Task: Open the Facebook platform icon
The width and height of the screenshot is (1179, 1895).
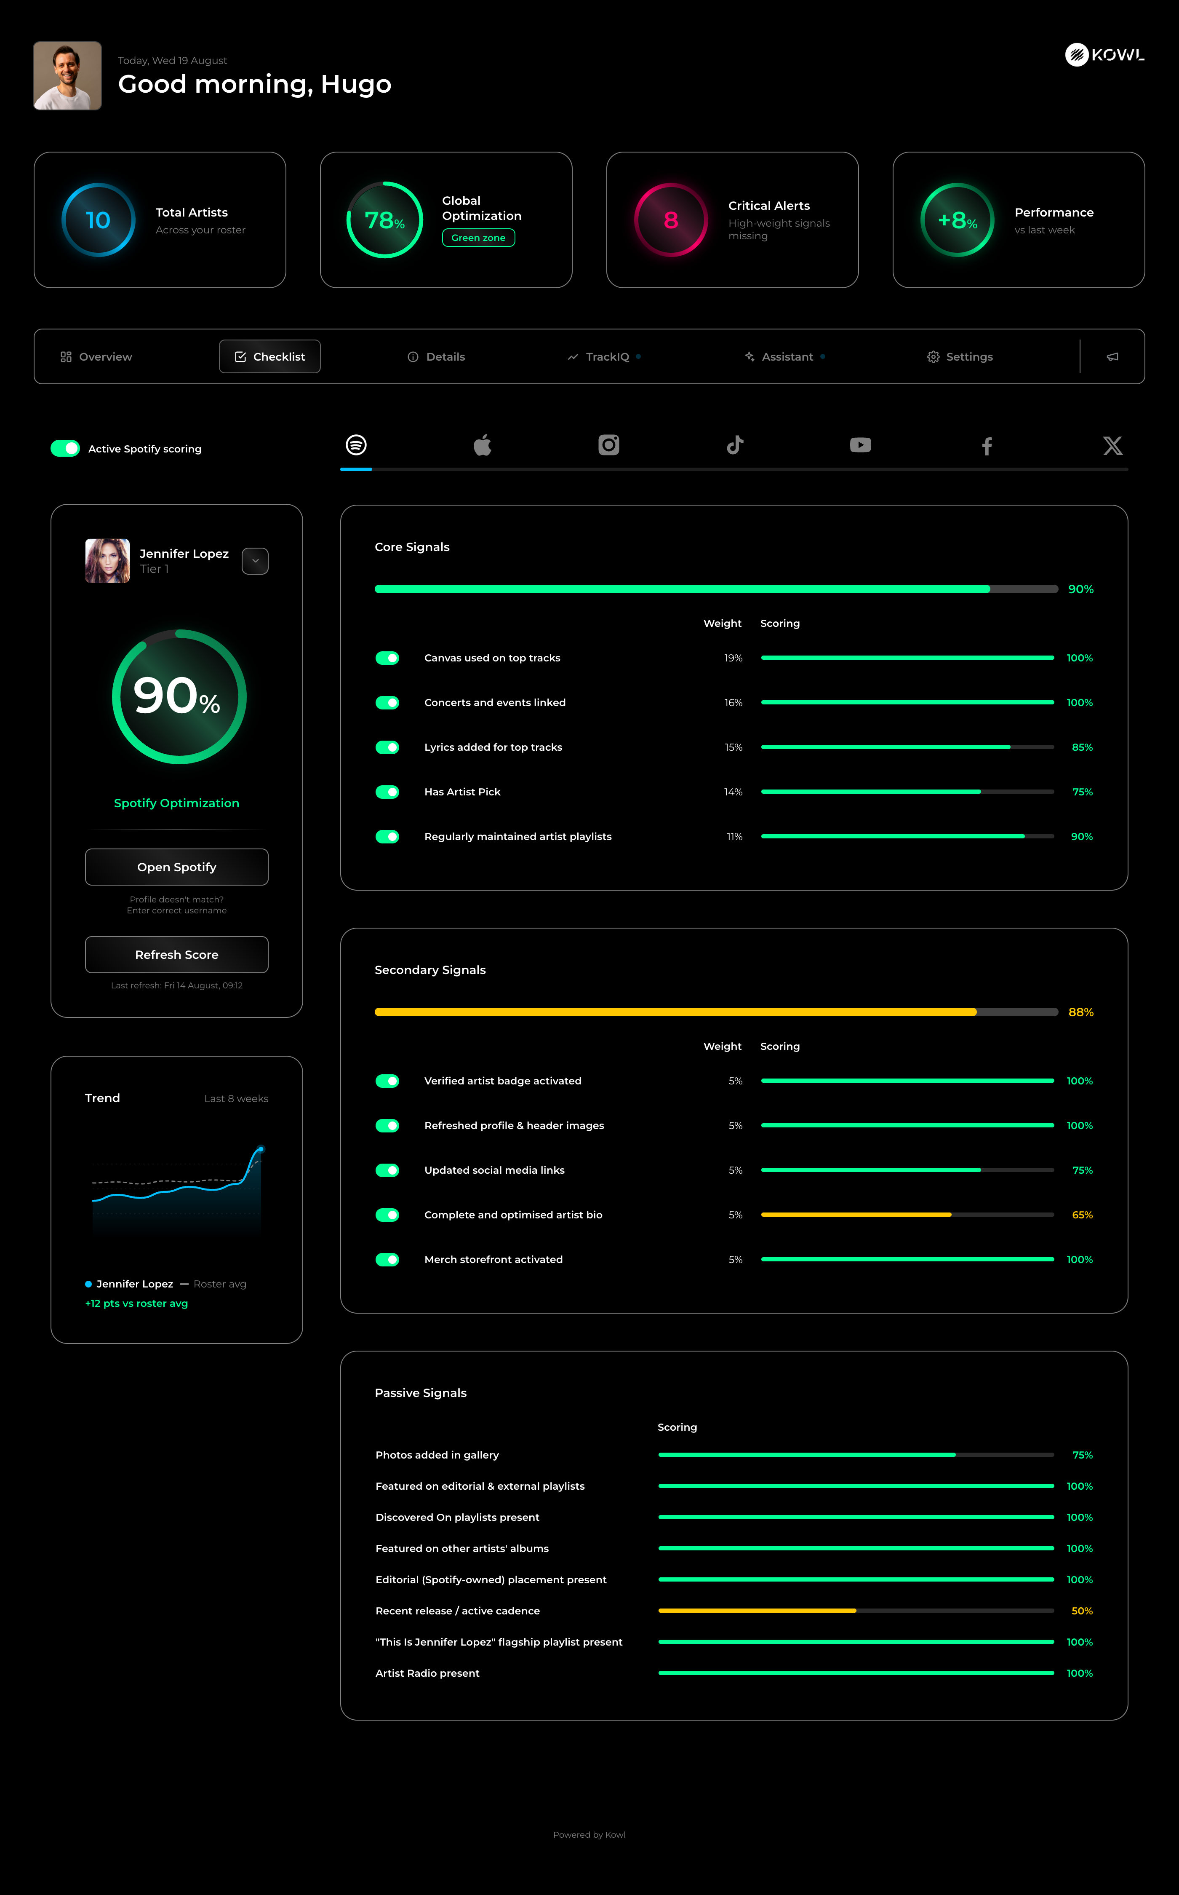Action: (x=987, y=445)
